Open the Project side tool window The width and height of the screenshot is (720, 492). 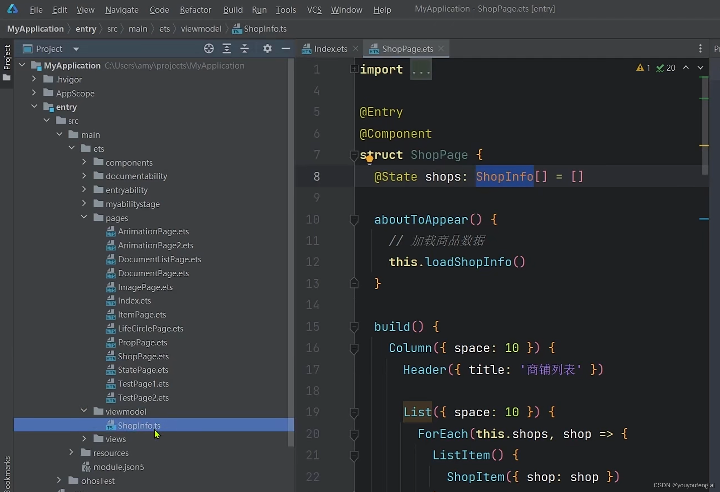7,57
